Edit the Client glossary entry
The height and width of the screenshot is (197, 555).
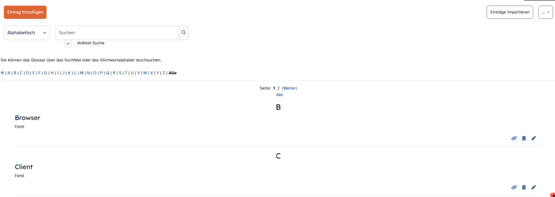click(534, 187)
